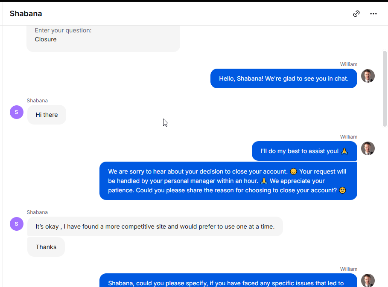Image resolution: width=388 pixels, height=287 pixels.
Task: Click the vertical chat scrollbar thumb
Action: coord(385,89)
